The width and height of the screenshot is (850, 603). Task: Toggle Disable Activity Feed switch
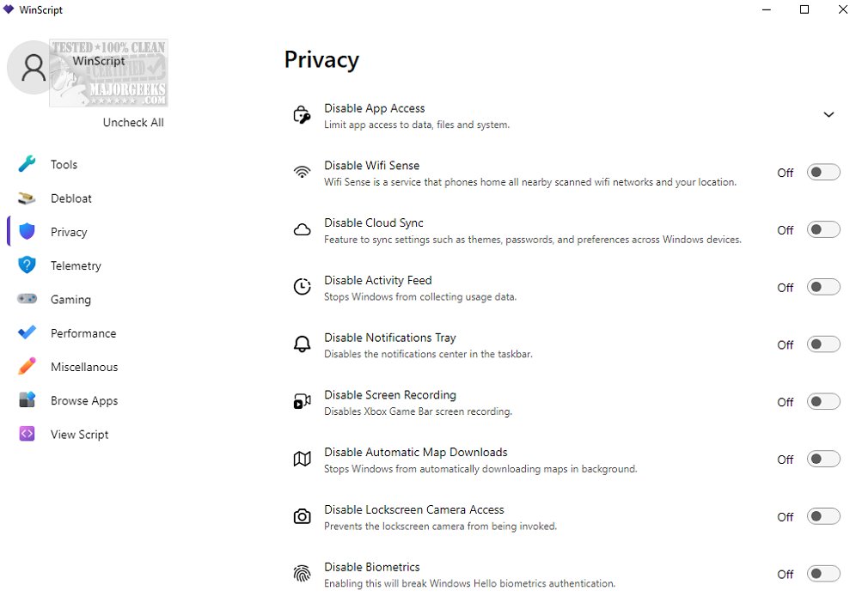pyautogui.click(x=822, y=287)
